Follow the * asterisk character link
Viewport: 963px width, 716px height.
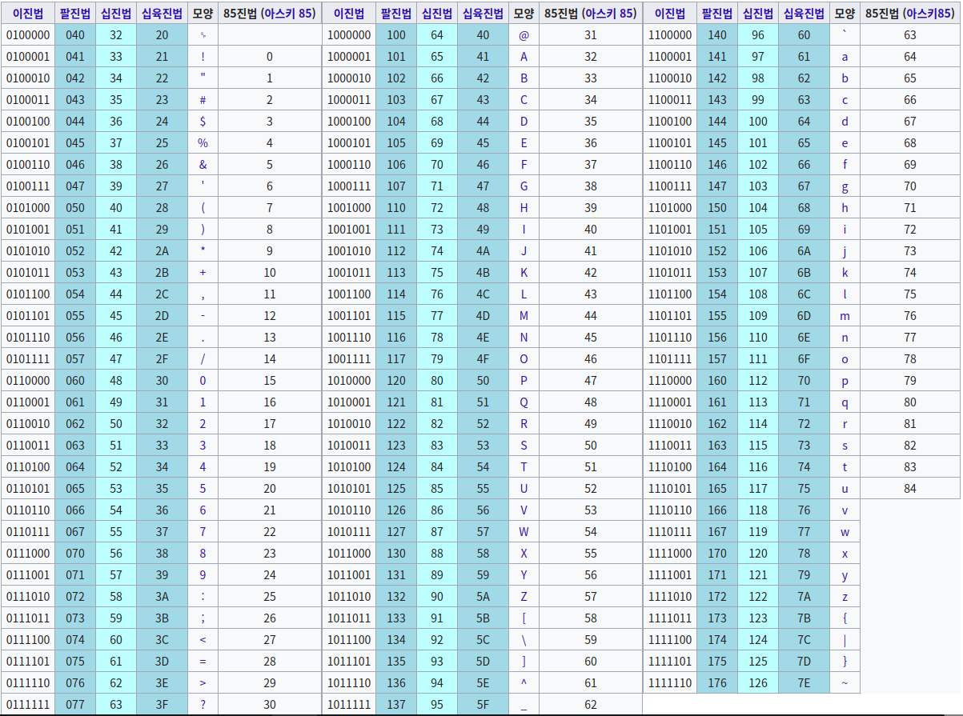(203, 251)
